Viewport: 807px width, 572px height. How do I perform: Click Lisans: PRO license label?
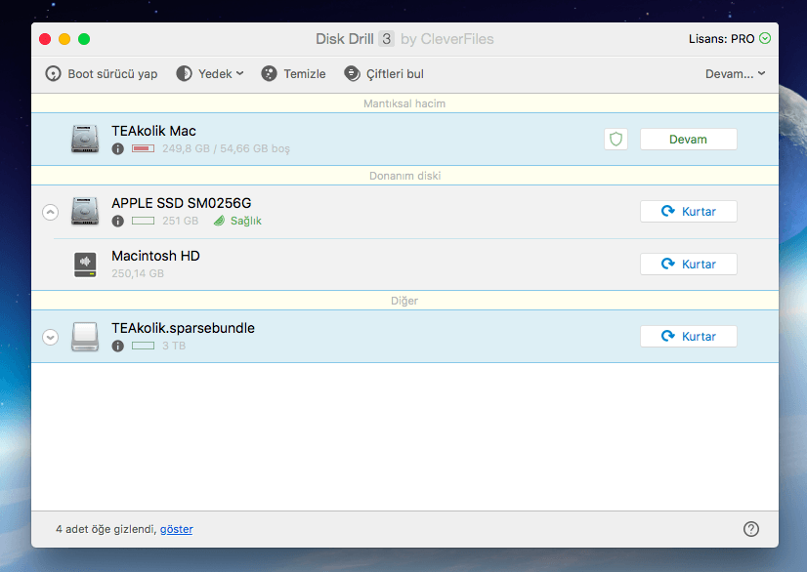722,39
